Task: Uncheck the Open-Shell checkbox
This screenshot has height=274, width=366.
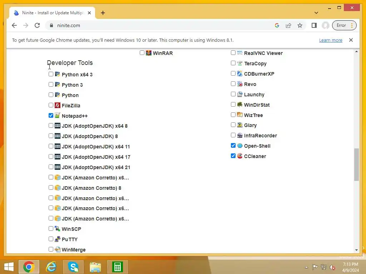Action: 233,146
